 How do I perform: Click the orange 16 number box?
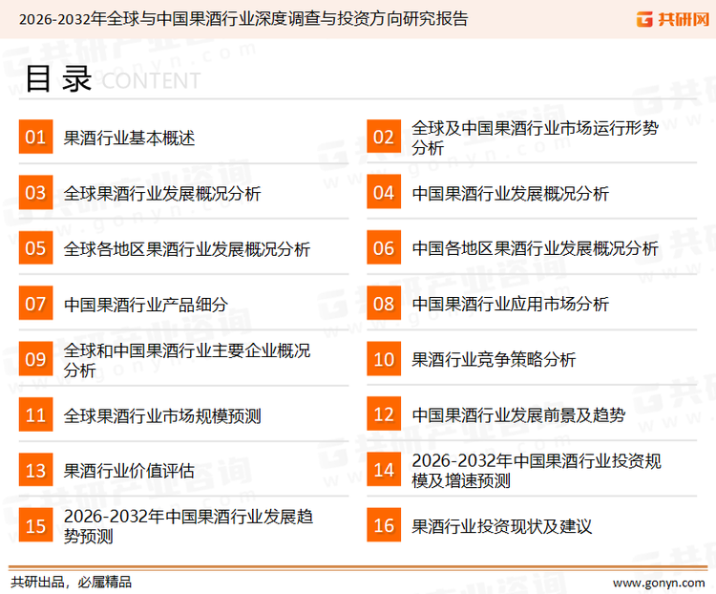384,525
